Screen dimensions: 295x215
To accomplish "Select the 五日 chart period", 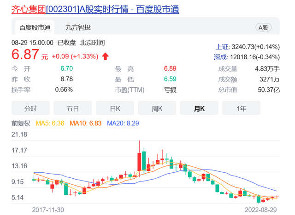I will [x=72, y=108].
